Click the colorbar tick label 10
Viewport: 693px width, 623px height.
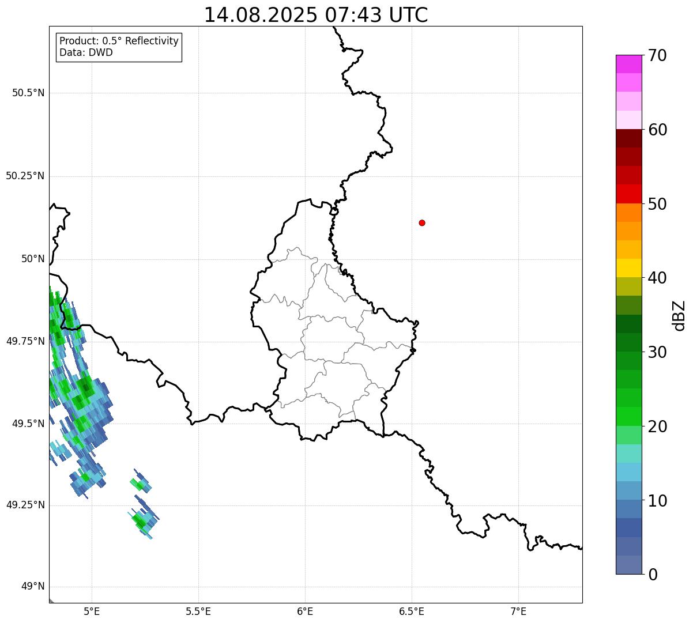tap(657, 500)
